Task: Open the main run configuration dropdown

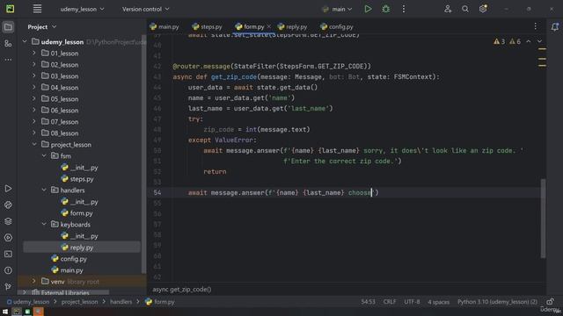Action: (338, 9)
